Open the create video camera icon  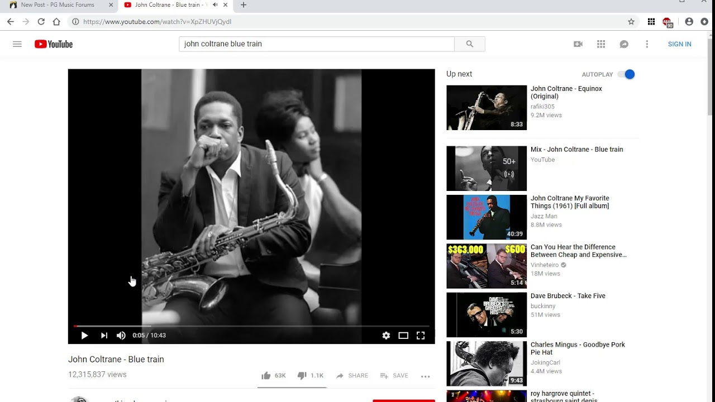pyautogui.click(x=578, y=44)
